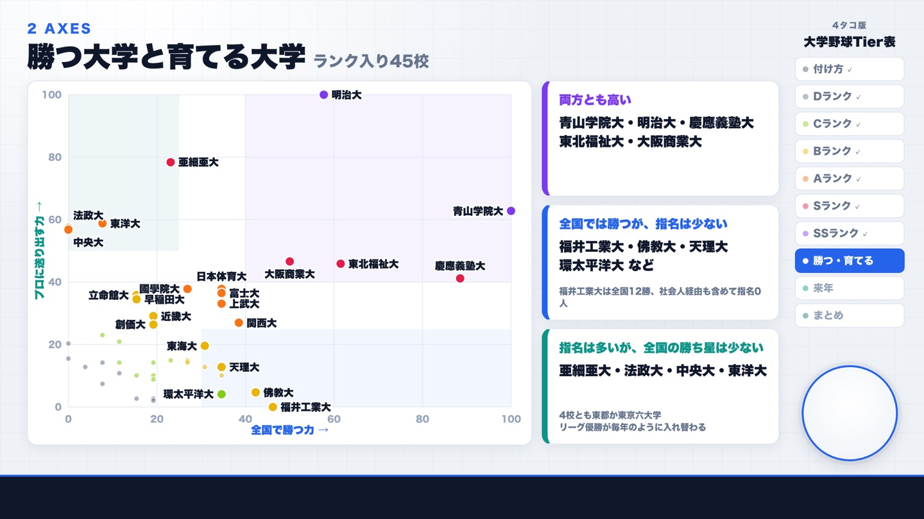The image size is (924, 519).
Task: Open the まとめ section
Action: 850,315
